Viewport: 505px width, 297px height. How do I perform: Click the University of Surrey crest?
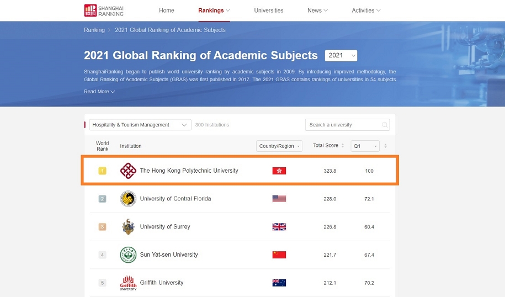point(128,227)
